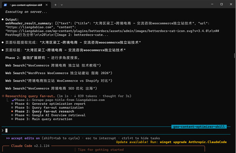Click Web Search "WordPress WooCommerce 独立站建站 指南 2026"
Screen dimensions: 236x153
click(59, 73)
